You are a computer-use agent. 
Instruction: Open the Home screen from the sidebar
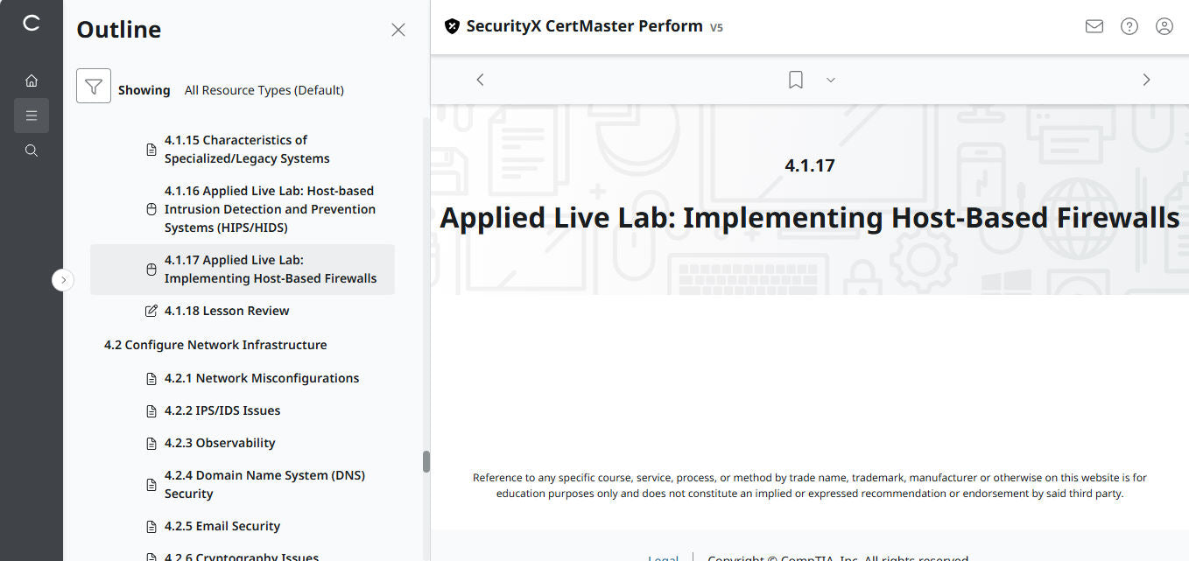pos(32,80)
